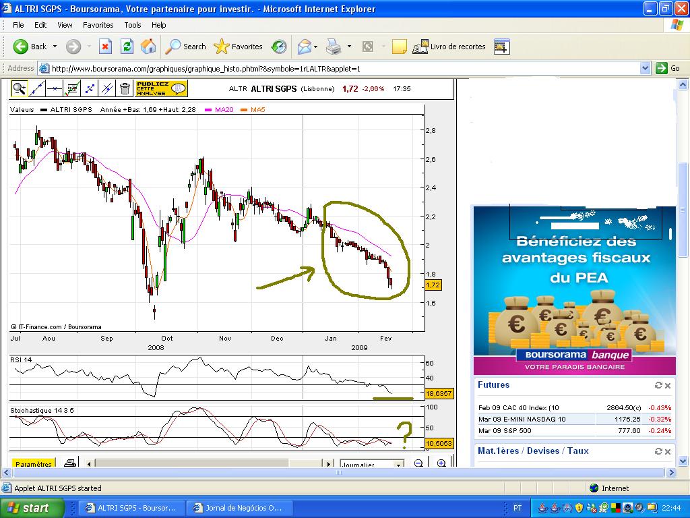Click the chart timeline right arrow
The height and width of the screenshot is (518, 690).
point(329,464)
